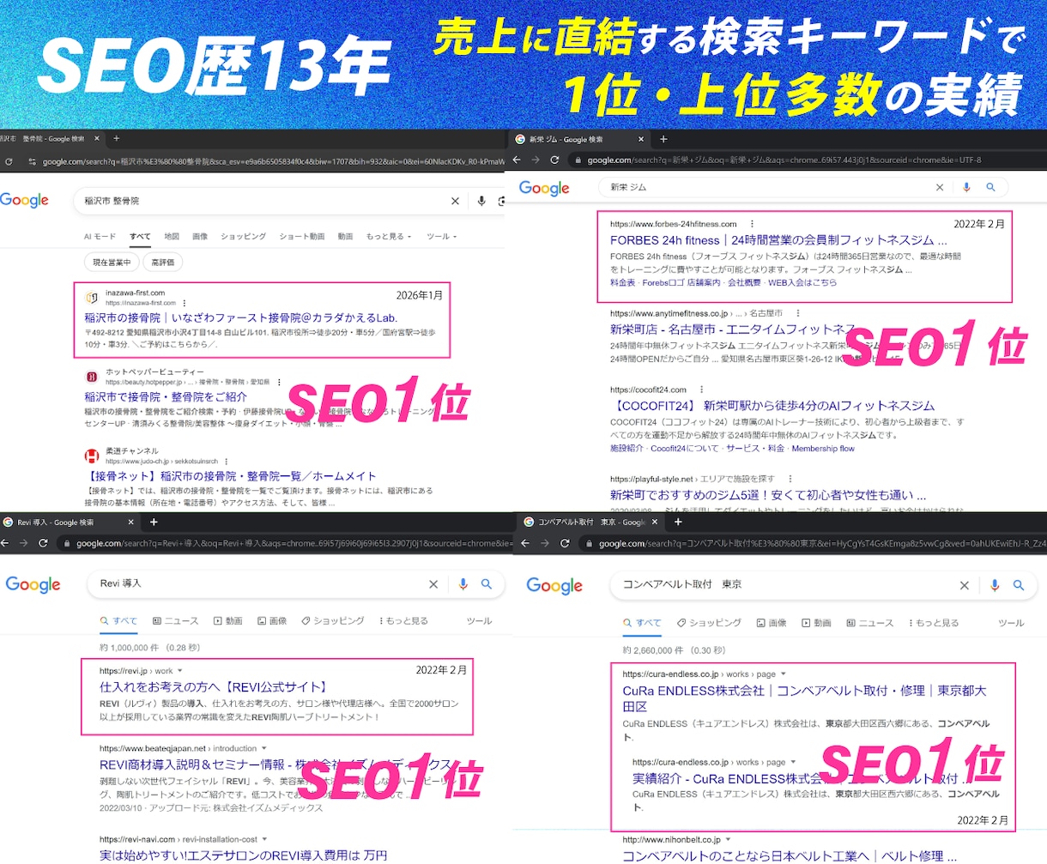Viewport: 1047px width, 864px height.
Task: Close the Revi 導入 - Google 検索 tab
Action: click(x=131, y=522)
